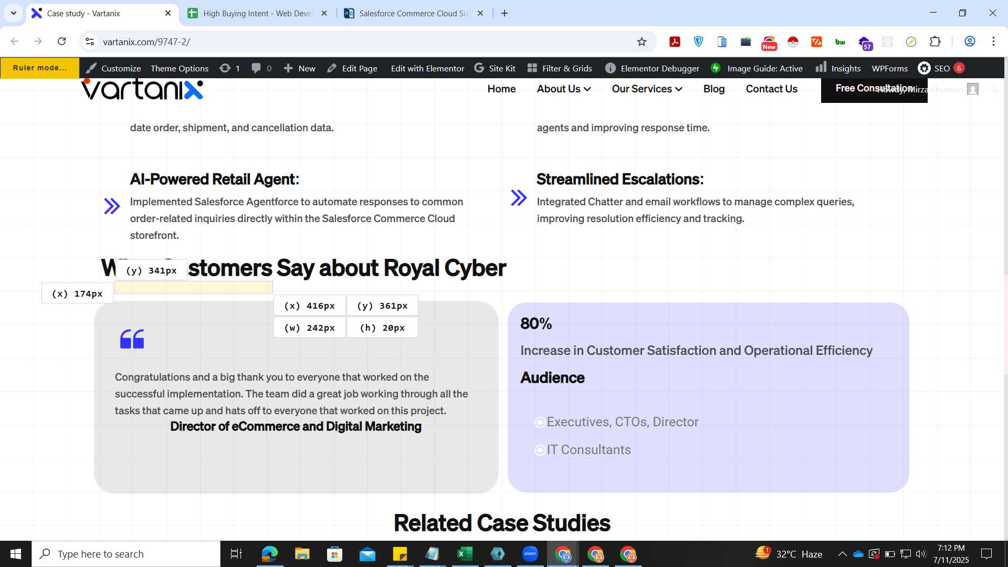Click the blue shield VPN extension
The width and height of the screenshot is (1008, 567).
(698, 42)
